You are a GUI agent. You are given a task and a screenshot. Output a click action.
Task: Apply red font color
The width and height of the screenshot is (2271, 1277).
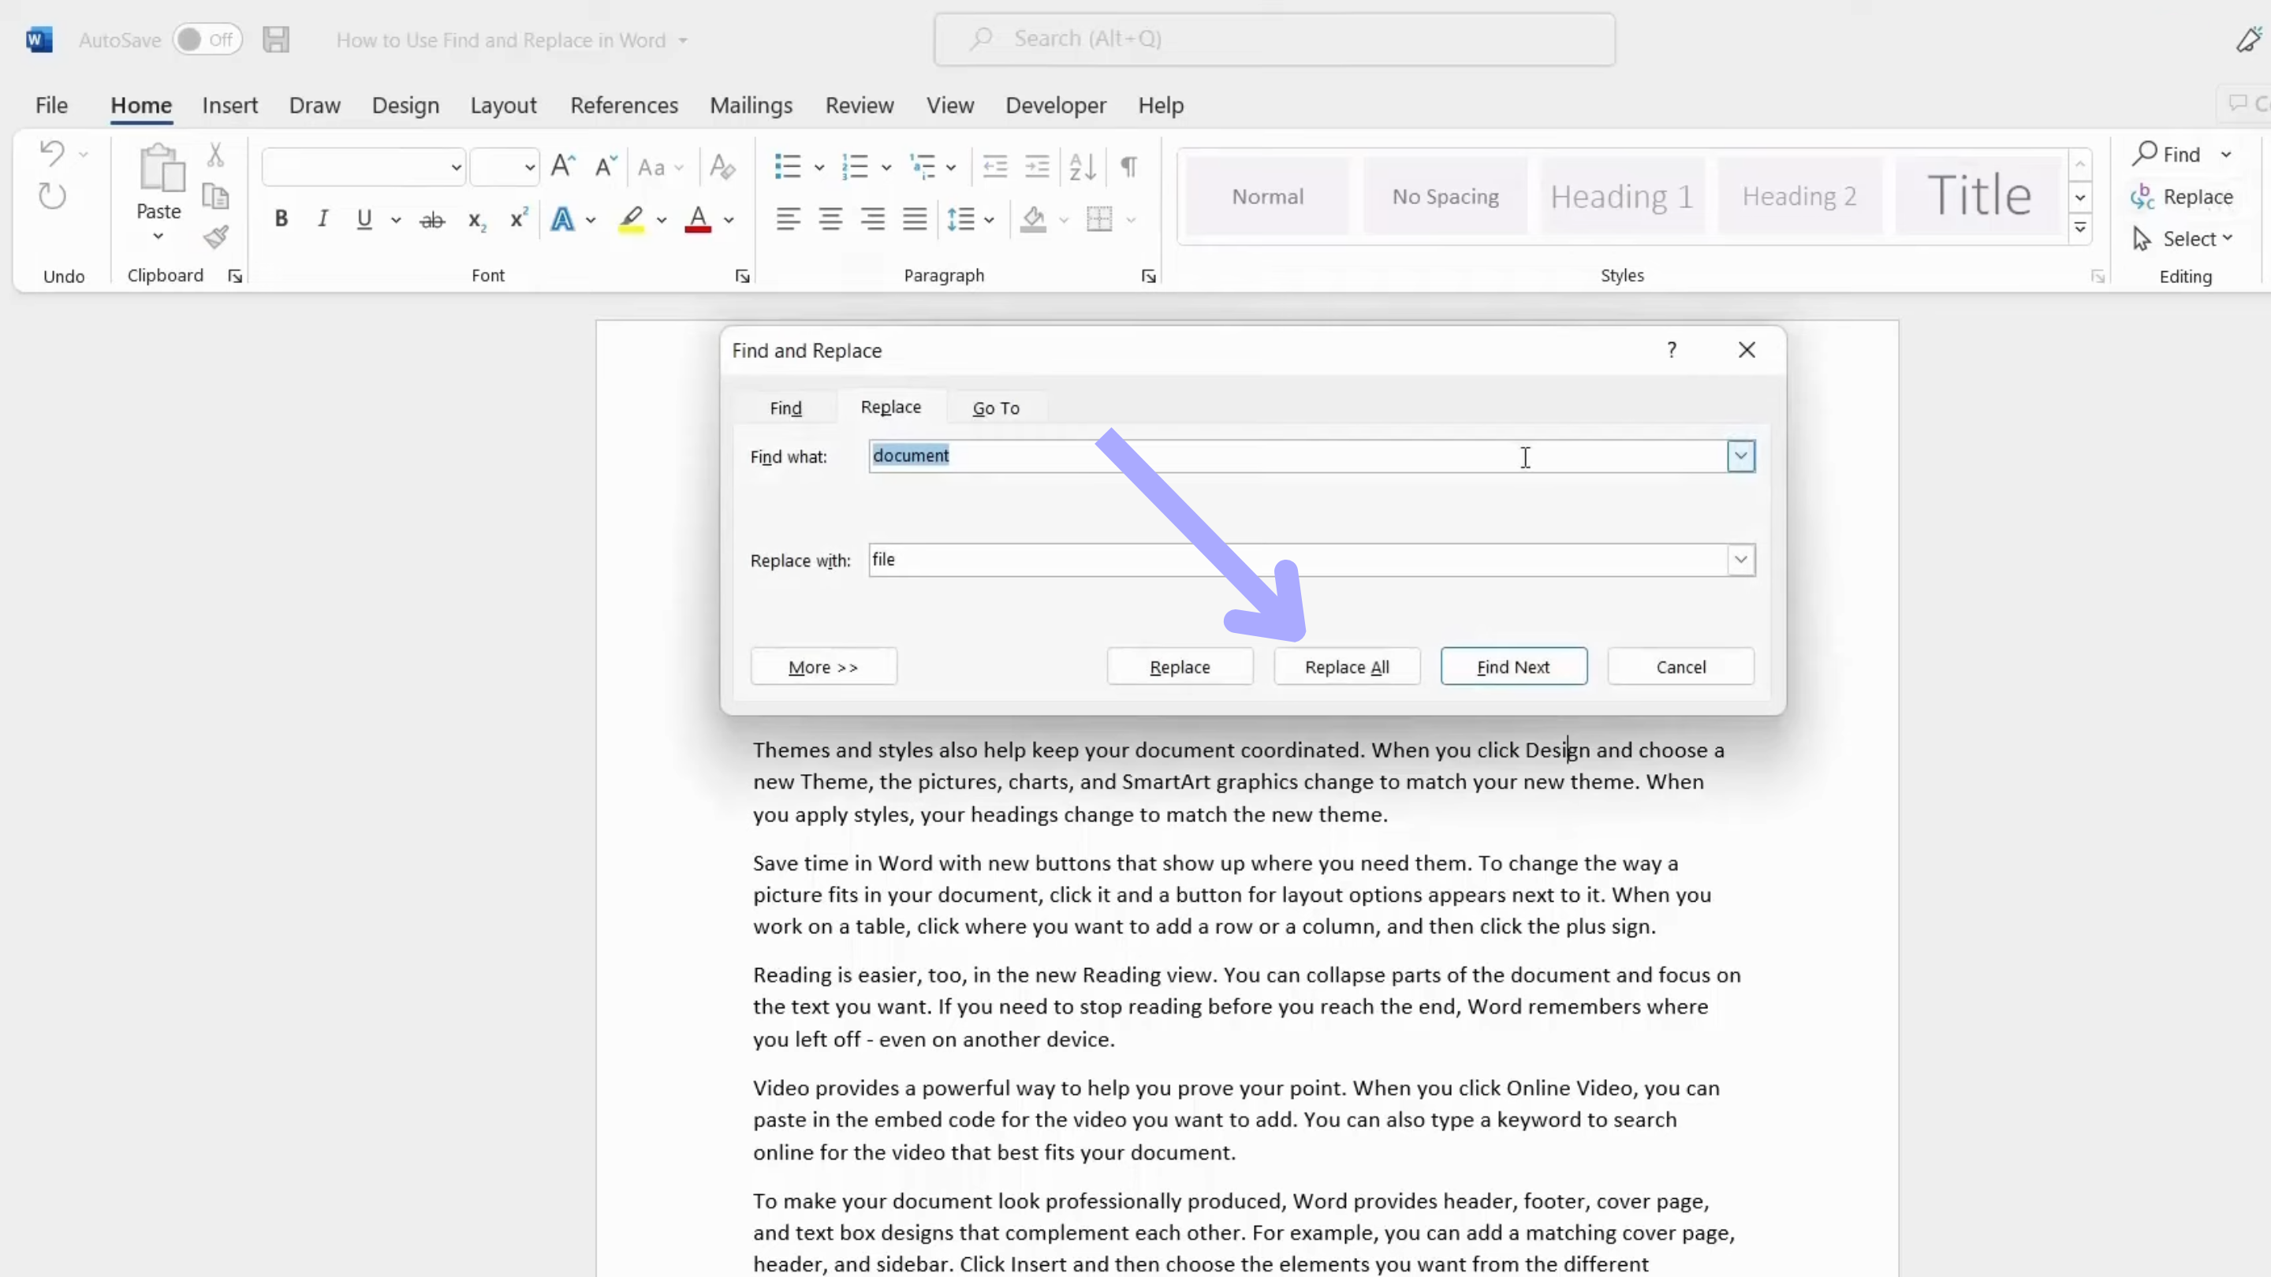tap(698, 218)
